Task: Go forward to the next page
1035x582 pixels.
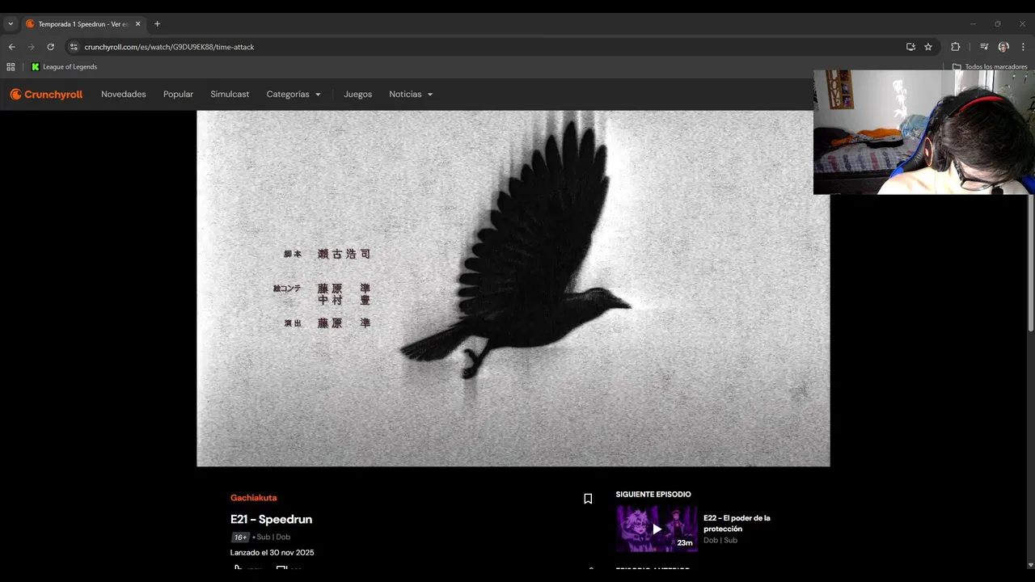Action: [31, 47]
